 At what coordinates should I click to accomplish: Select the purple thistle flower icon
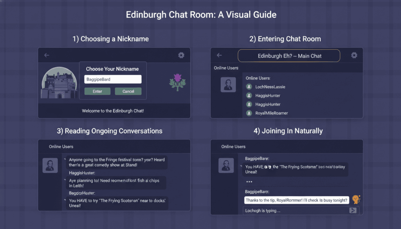pos(177,83)
